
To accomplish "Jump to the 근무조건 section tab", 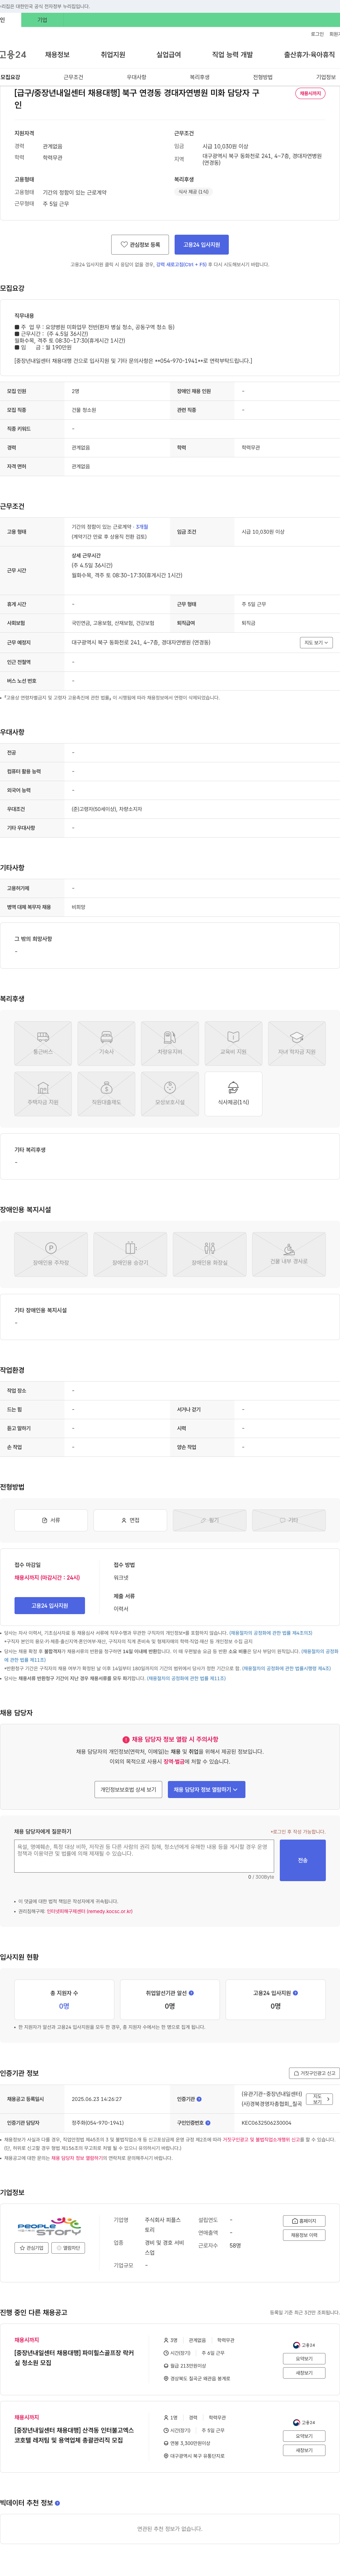I will (73, 77).
